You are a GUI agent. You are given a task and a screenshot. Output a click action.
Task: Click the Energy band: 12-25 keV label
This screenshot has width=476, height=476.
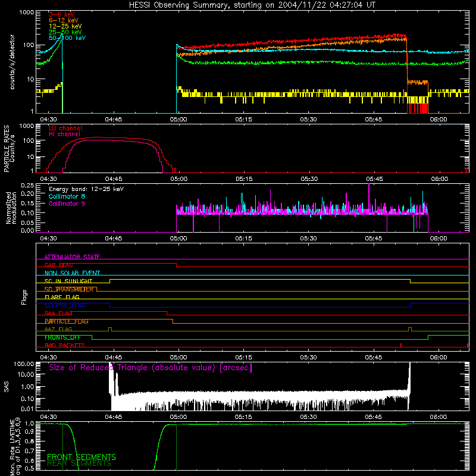(86, 189)
